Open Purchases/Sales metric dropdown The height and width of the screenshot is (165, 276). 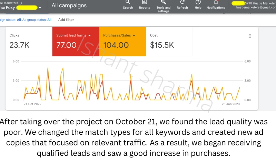click(134, 35)
